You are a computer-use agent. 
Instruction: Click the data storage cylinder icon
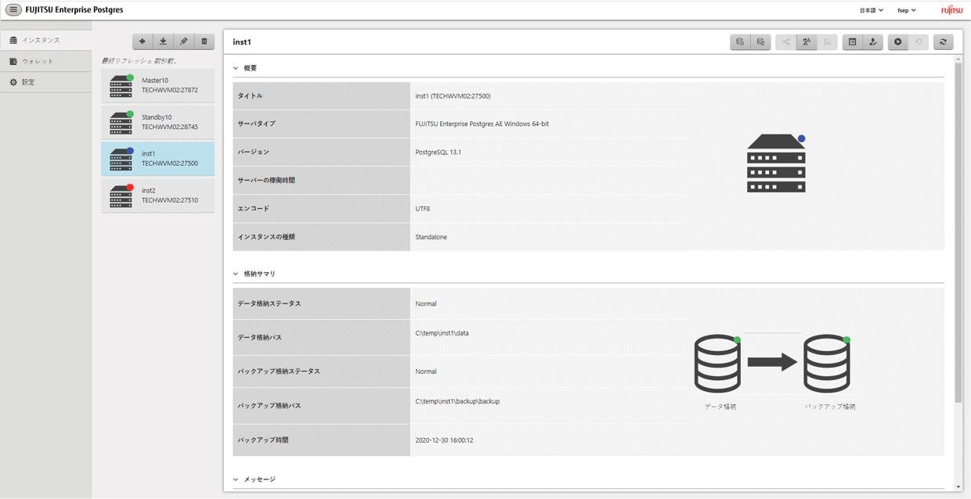717,364
